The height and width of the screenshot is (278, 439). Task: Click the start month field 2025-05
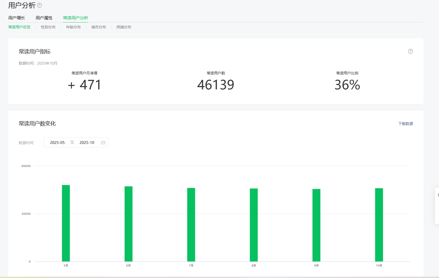coord(58,143)
